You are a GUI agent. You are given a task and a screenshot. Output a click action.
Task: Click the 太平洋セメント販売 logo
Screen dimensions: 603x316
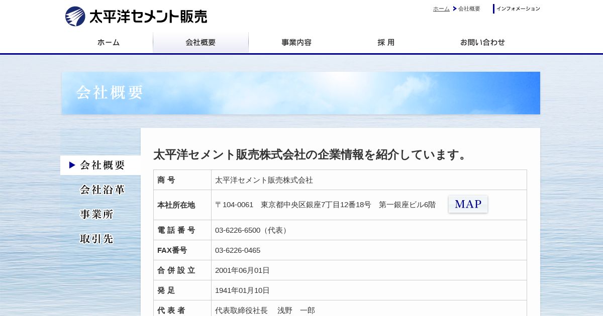click(136, 17)
